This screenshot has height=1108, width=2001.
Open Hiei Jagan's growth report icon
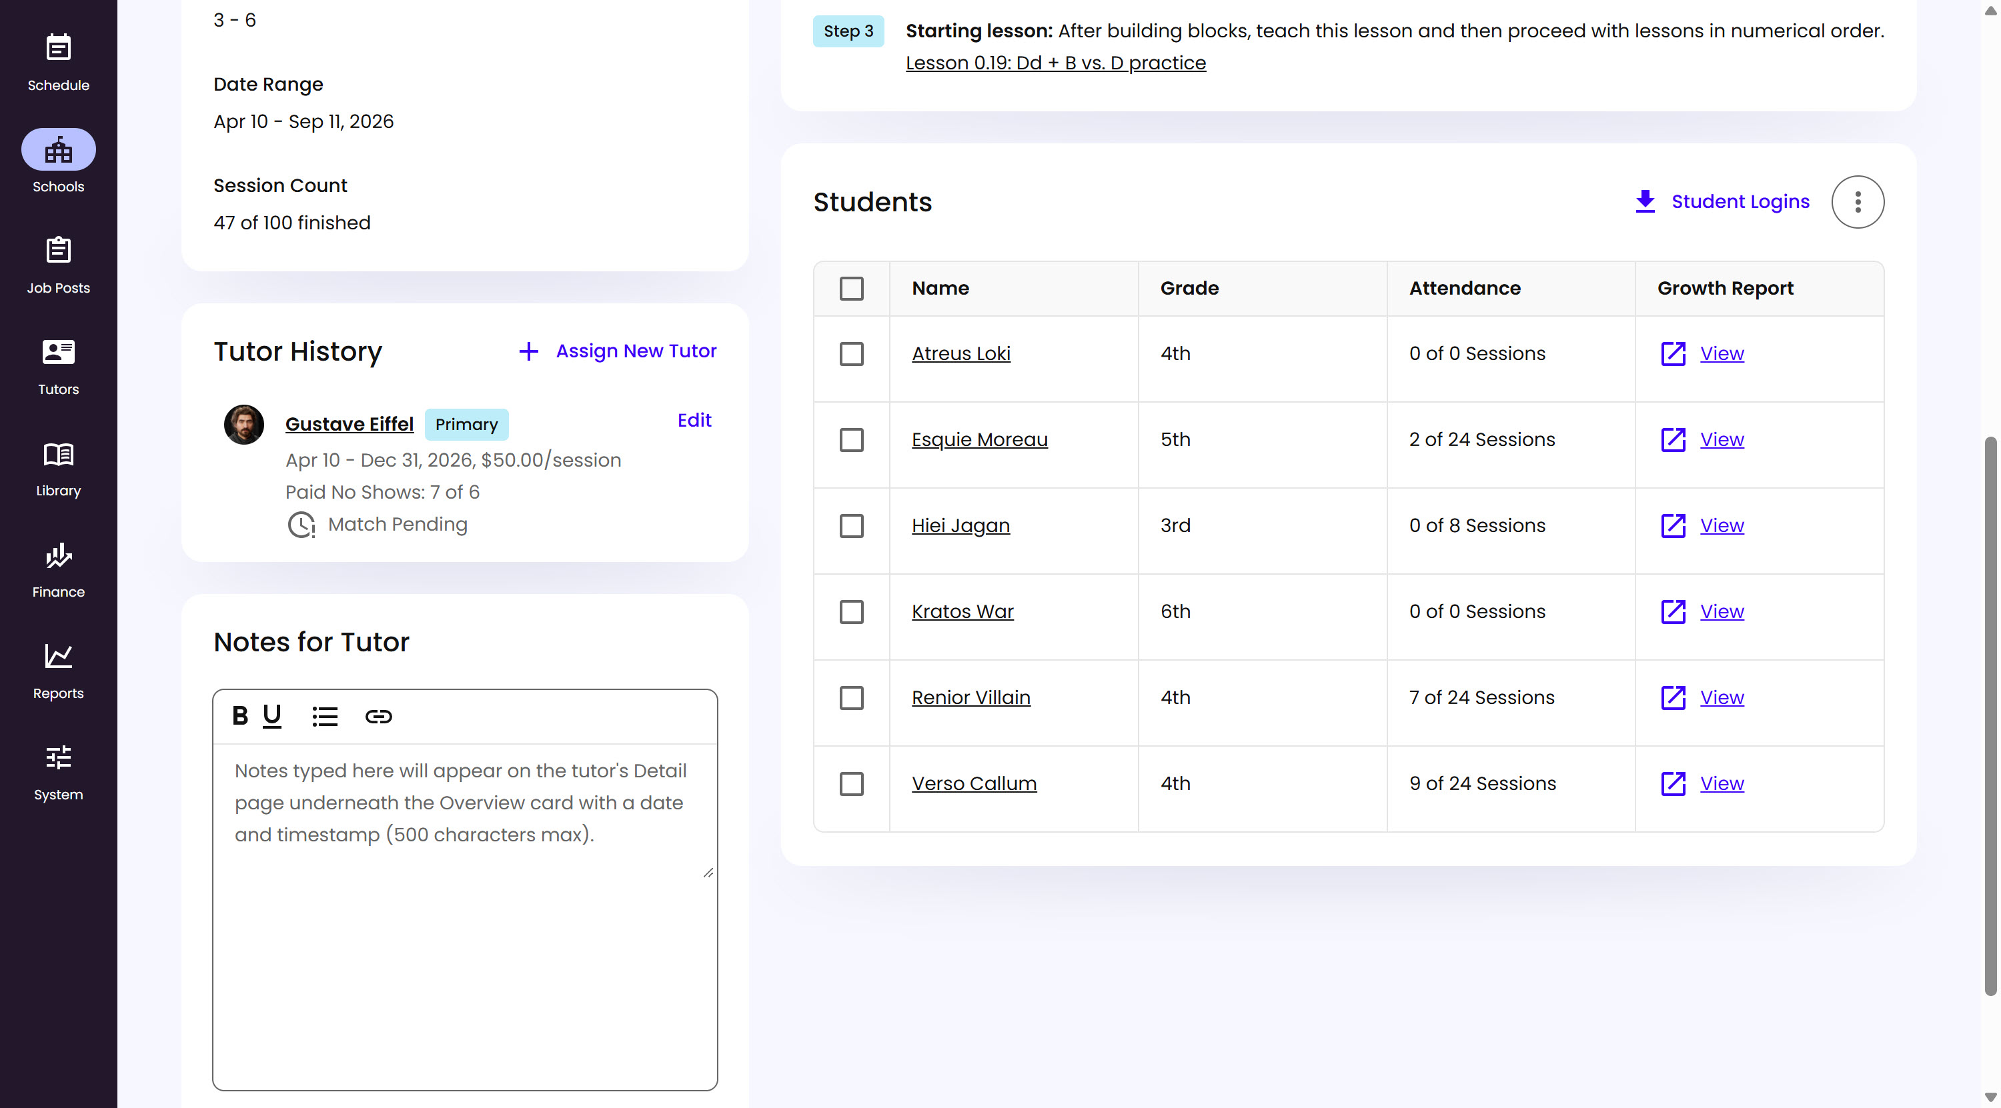click(1672, 525)
